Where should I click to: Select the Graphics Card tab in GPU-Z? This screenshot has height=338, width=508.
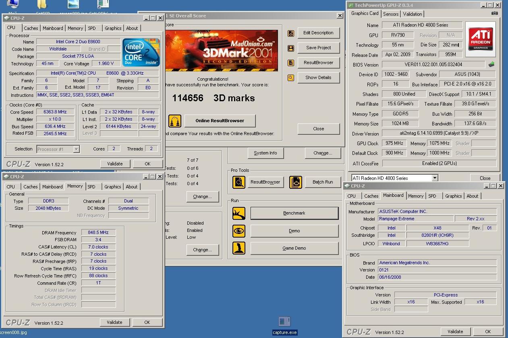(365, 13)
